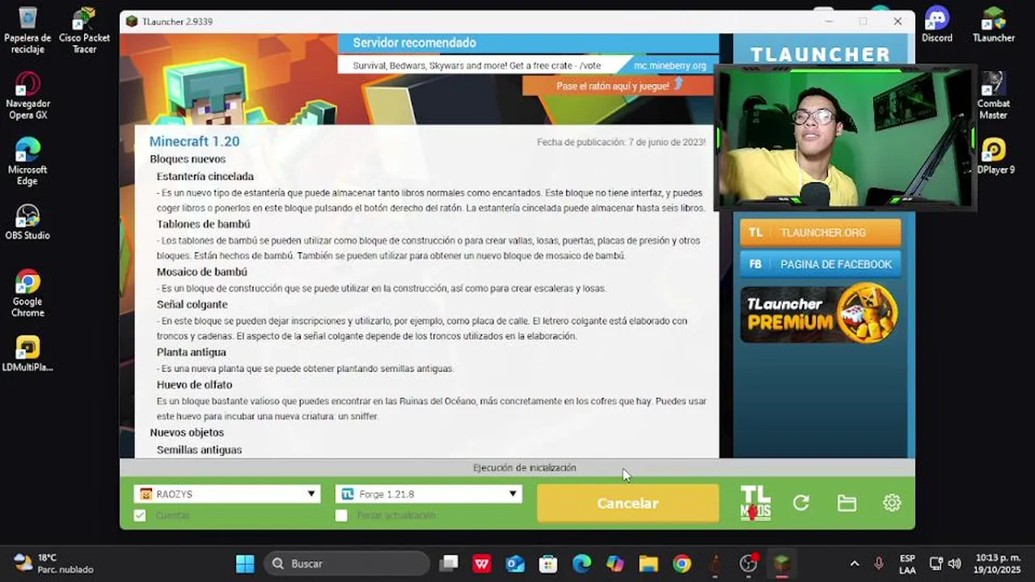Click the 'Nuevos objetos' section title
The height and width of the screenshot is (582, 1035).
[x=187, y=432]
